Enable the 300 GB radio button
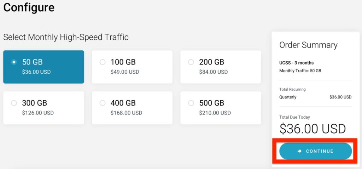The width and height of the screenshot is (362, 169). tap(14, 103)
